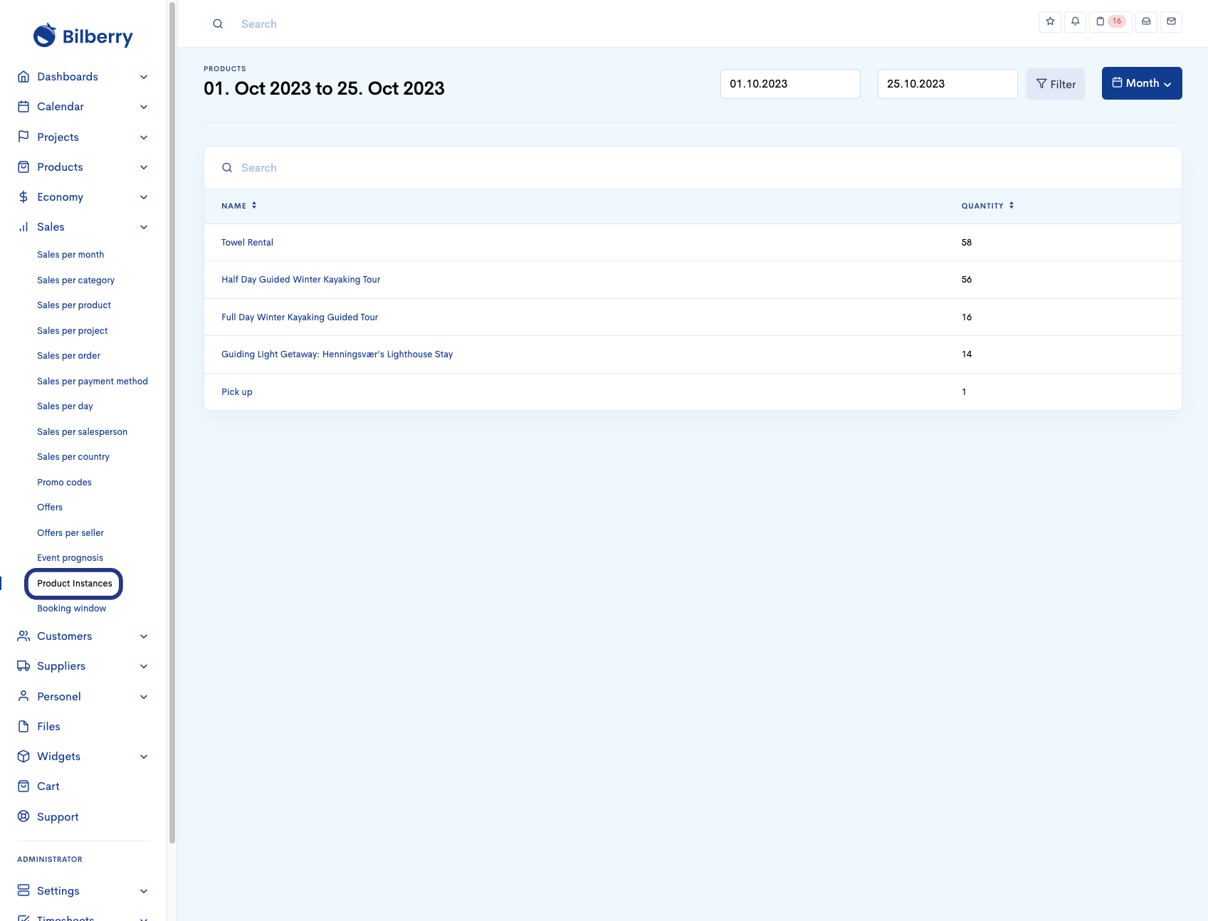Open the Towel Rental product link
This screenshot has width=1208, height=921.
[247, 243]
